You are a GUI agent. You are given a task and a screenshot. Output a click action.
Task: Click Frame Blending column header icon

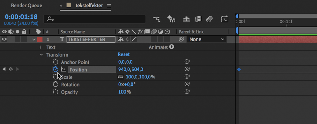[x=147, y=32]
